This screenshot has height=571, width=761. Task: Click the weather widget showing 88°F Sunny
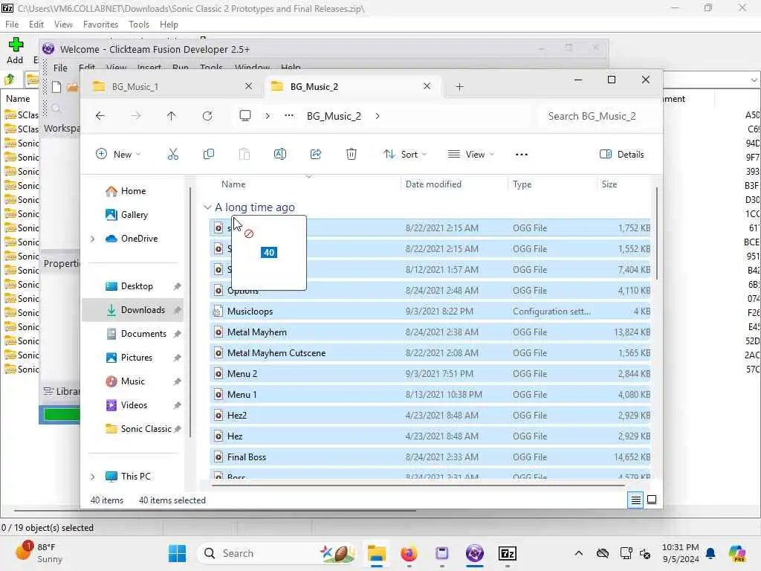click(39, 553)
